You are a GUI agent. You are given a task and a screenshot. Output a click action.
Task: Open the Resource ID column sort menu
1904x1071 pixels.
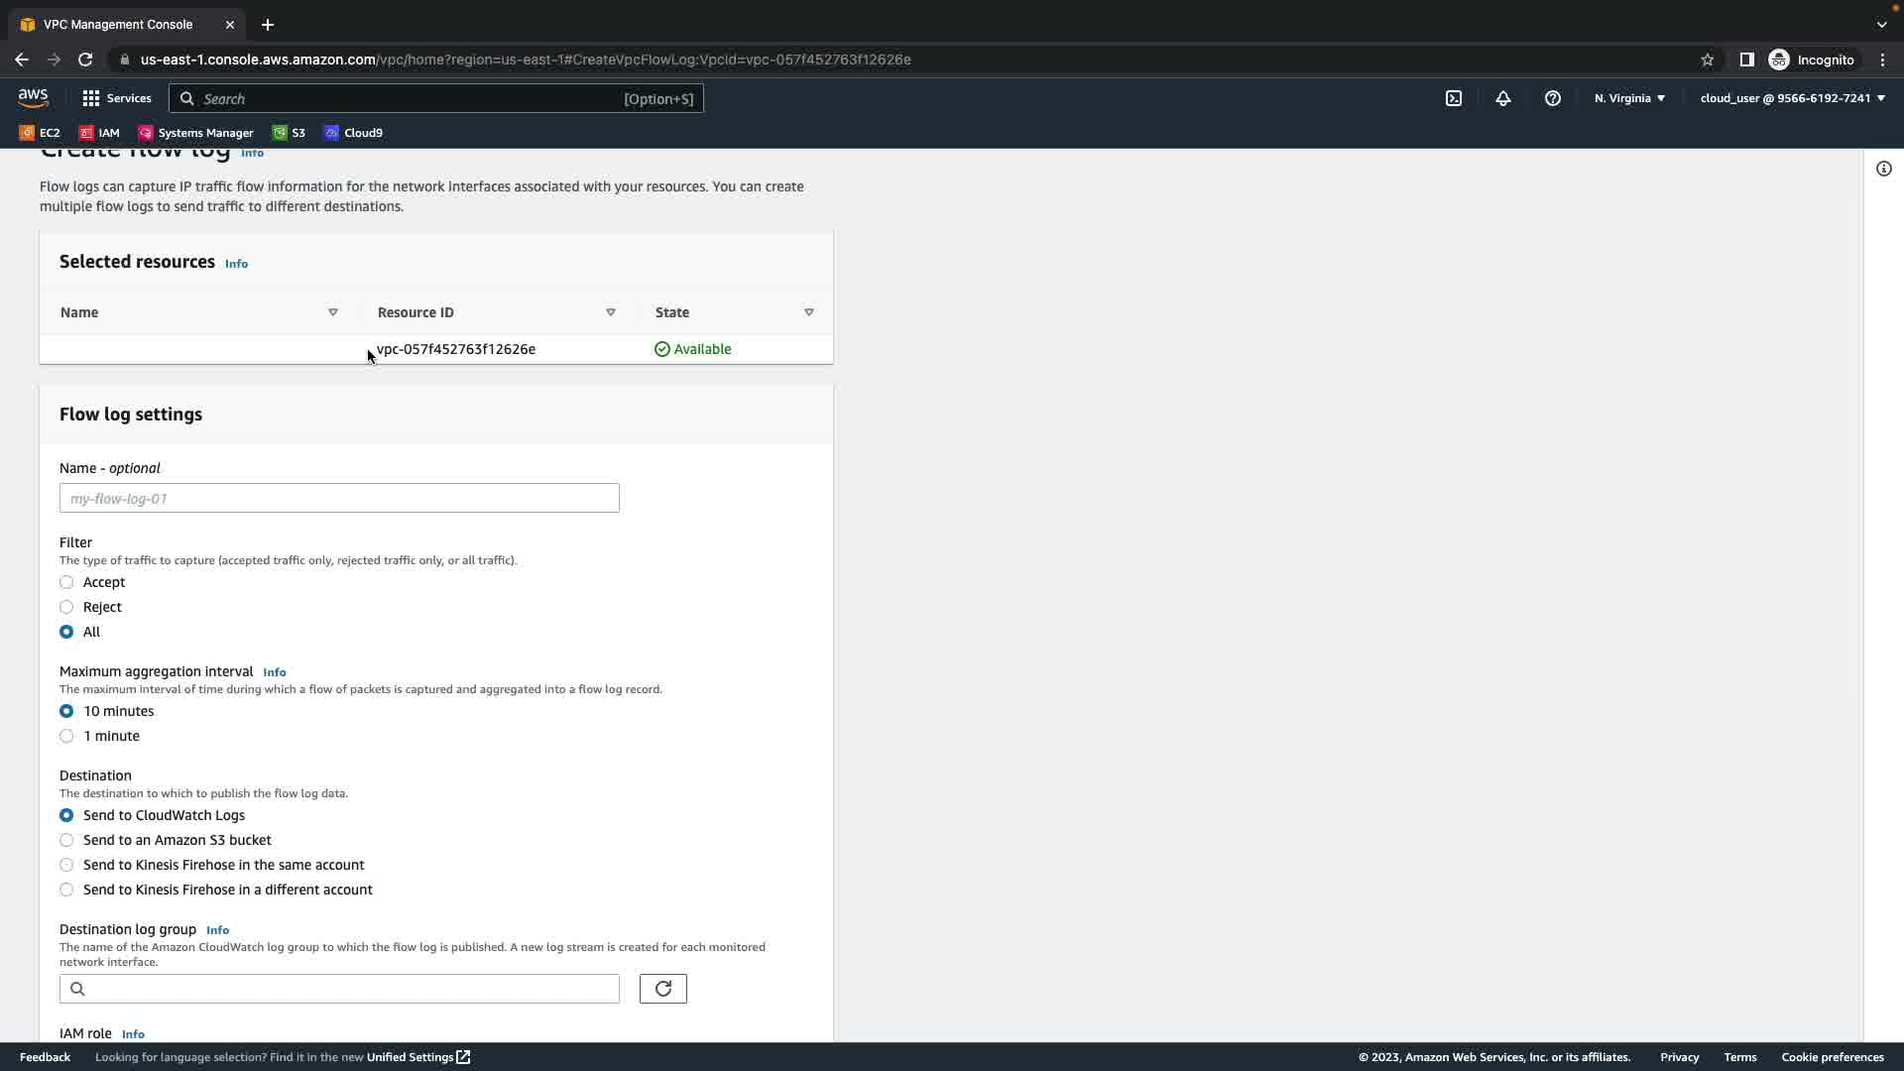click(x=610, y=312)
